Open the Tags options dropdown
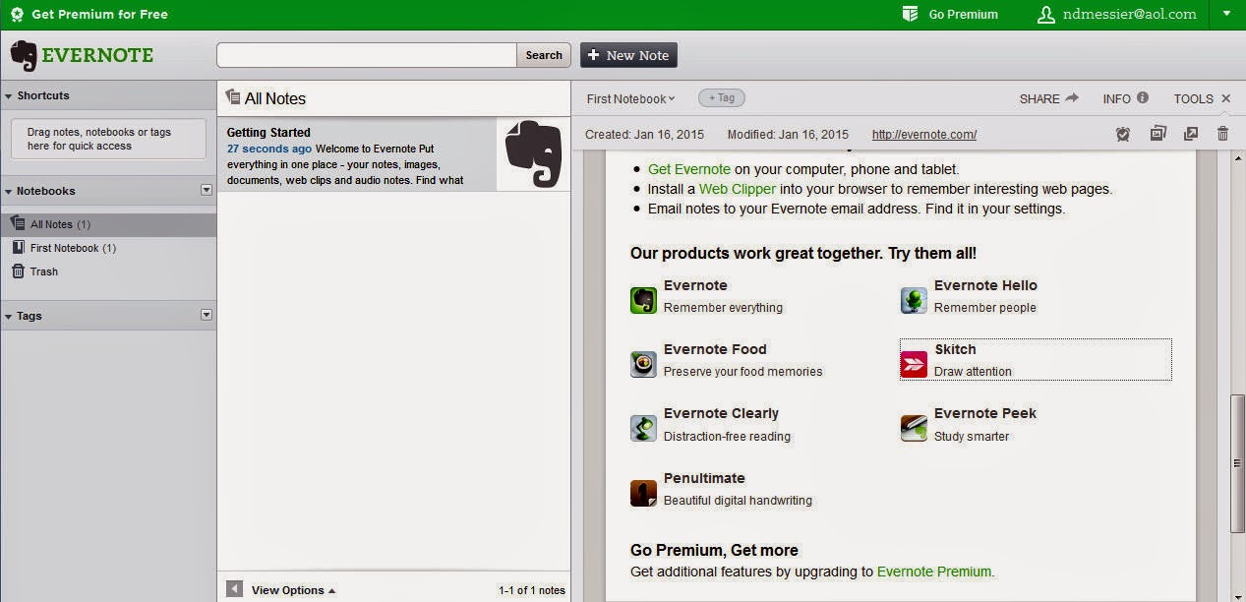The height and width of the screenshot is (602, 1246). [x=207, y=315]
